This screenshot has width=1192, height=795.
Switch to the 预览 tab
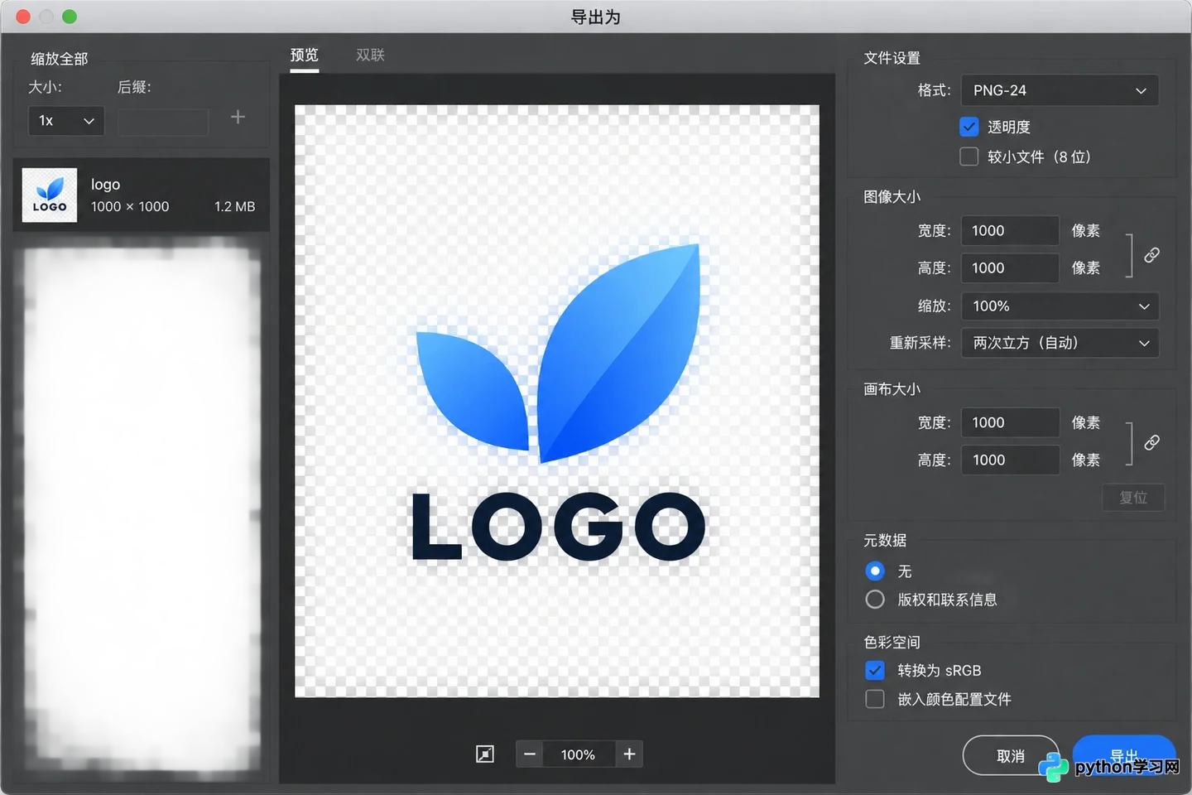pos(304,55)
